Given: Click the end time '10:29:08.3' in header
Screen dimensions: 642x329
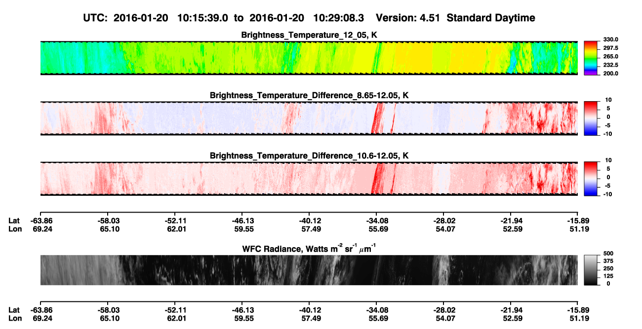Looking at the screenshot, I should 339,18.
